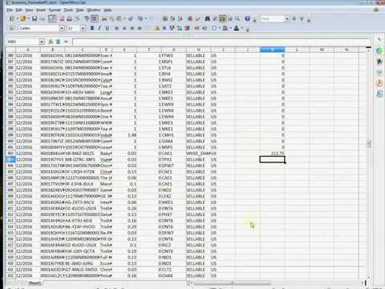Select the Format Paintbrush tool
Image resolution: width=385 pixels, height=289 pixels.
point(130,18)
